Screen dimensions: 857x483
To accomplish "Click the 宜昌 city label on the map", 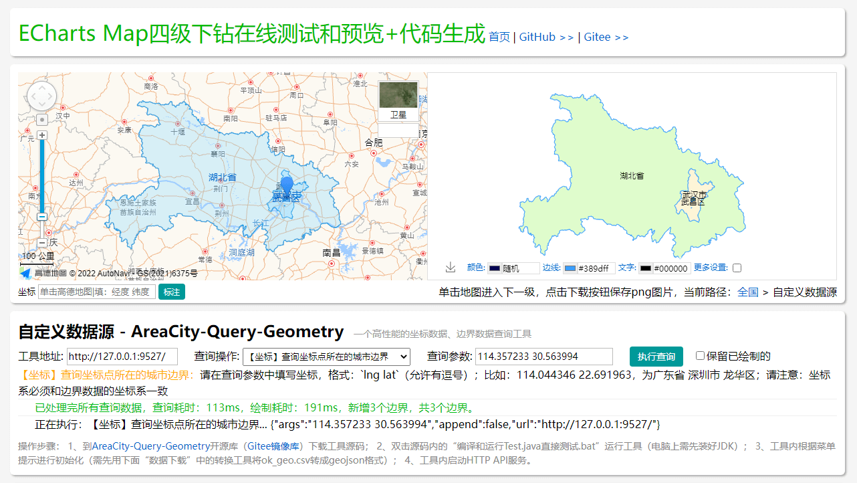I will pos(193,201).
